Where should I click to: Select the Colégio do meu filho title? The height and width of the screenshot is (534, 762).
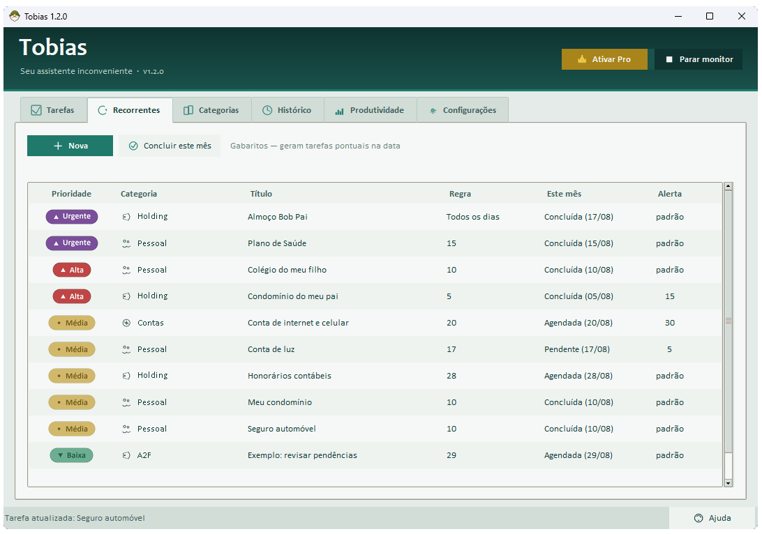pos(287,270)
